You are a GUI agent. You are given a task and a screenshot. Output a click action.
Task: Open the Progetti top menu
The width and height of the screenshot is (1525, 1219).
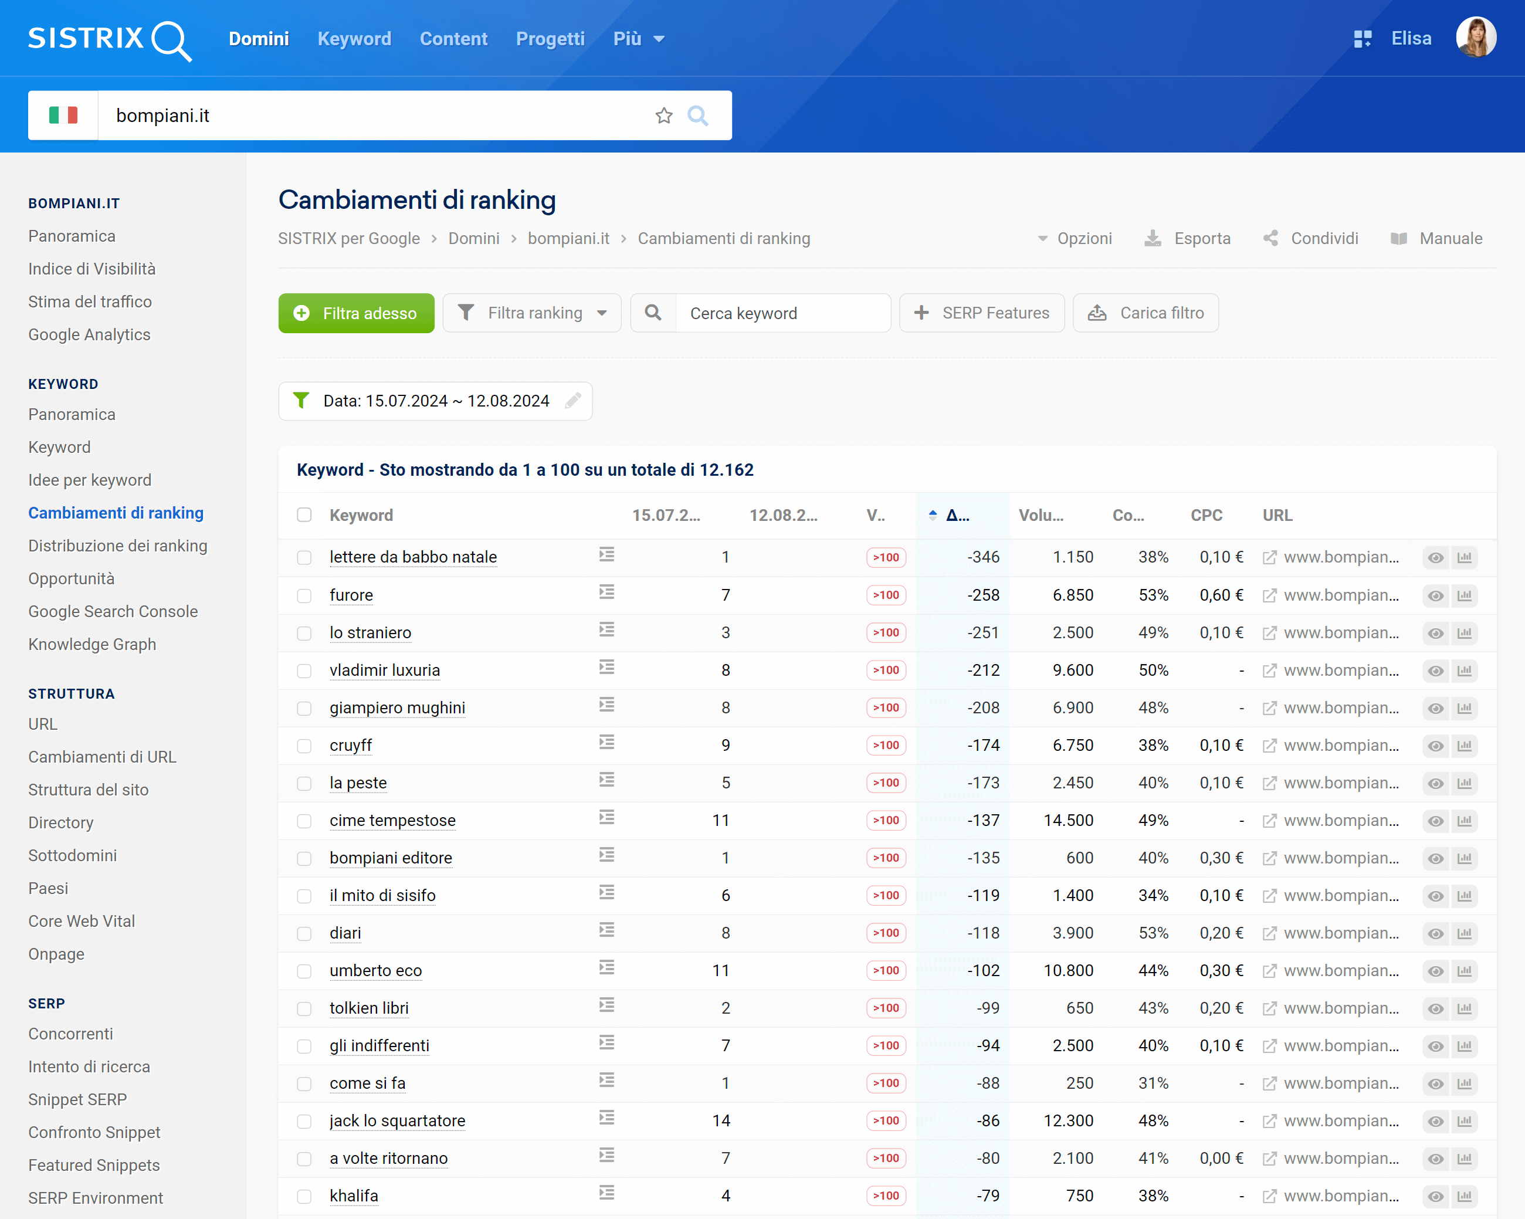pos(550,39)
